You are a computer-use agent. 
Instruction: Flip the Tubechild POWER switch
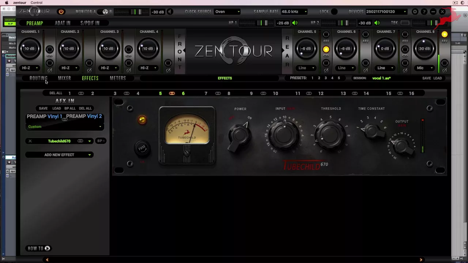[x=239, y=135]
